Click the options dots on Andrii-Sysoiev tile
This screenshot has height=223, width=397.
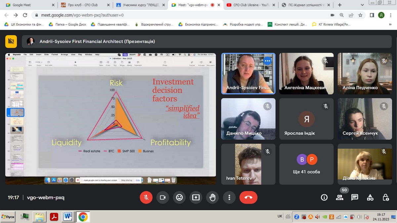267,61
